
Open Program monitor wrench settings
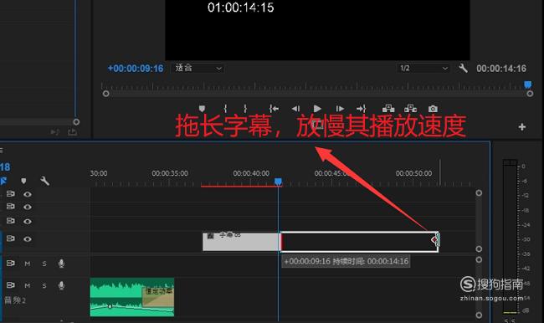point(463,68)
